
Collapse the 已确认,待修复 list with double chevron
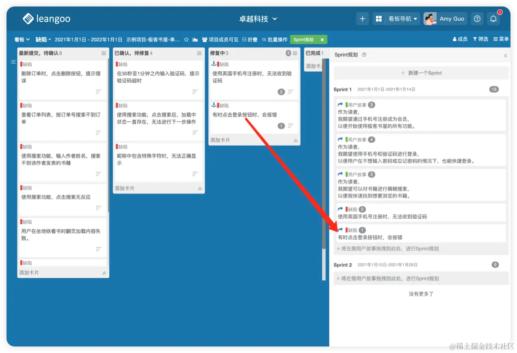[x=200, y=189]
